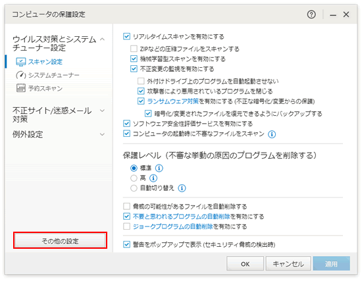The height and width of the screenshot is (283, 362).
Task: Open the 予約スキャン calendar icon
Action: point(21,88)
